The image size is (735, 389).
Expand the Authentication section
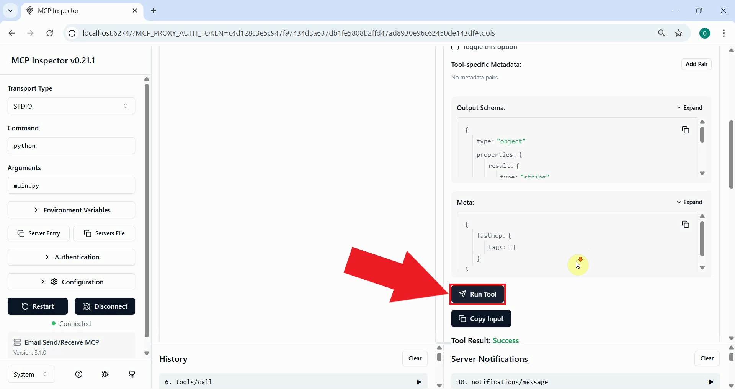click(71, 257)
